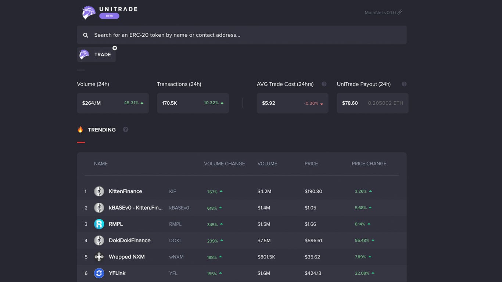The height and width of the screenshot is (282, 502).
Task: Click the UniTrade unicorn logo
Action: (89, 12)
